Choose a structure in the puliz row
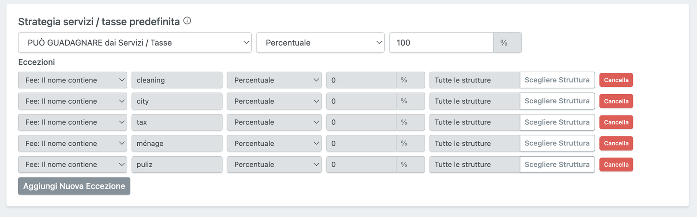This screenshot has height=217, width=697. click(x=557, y=164)
